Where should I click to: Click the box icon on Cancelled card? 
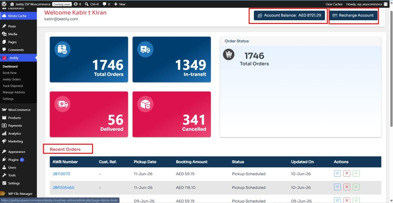(x=145, y=104)
